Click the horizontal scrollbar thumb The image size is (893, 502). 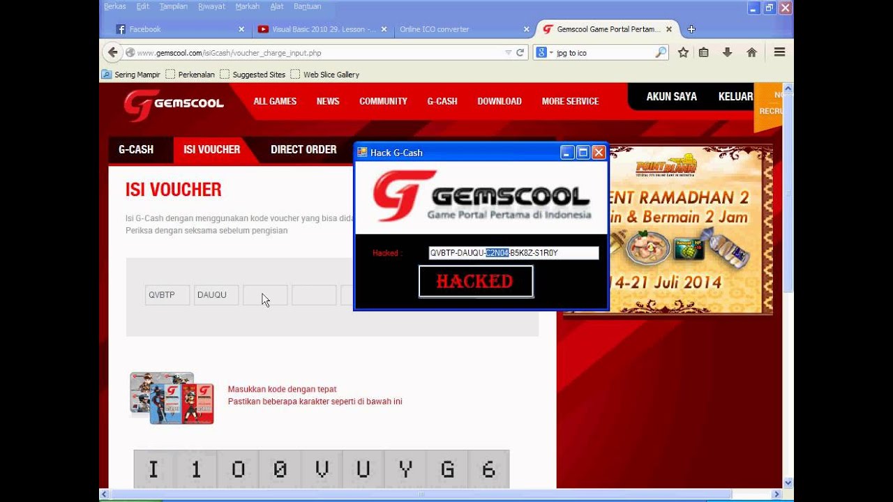[421, 494]
